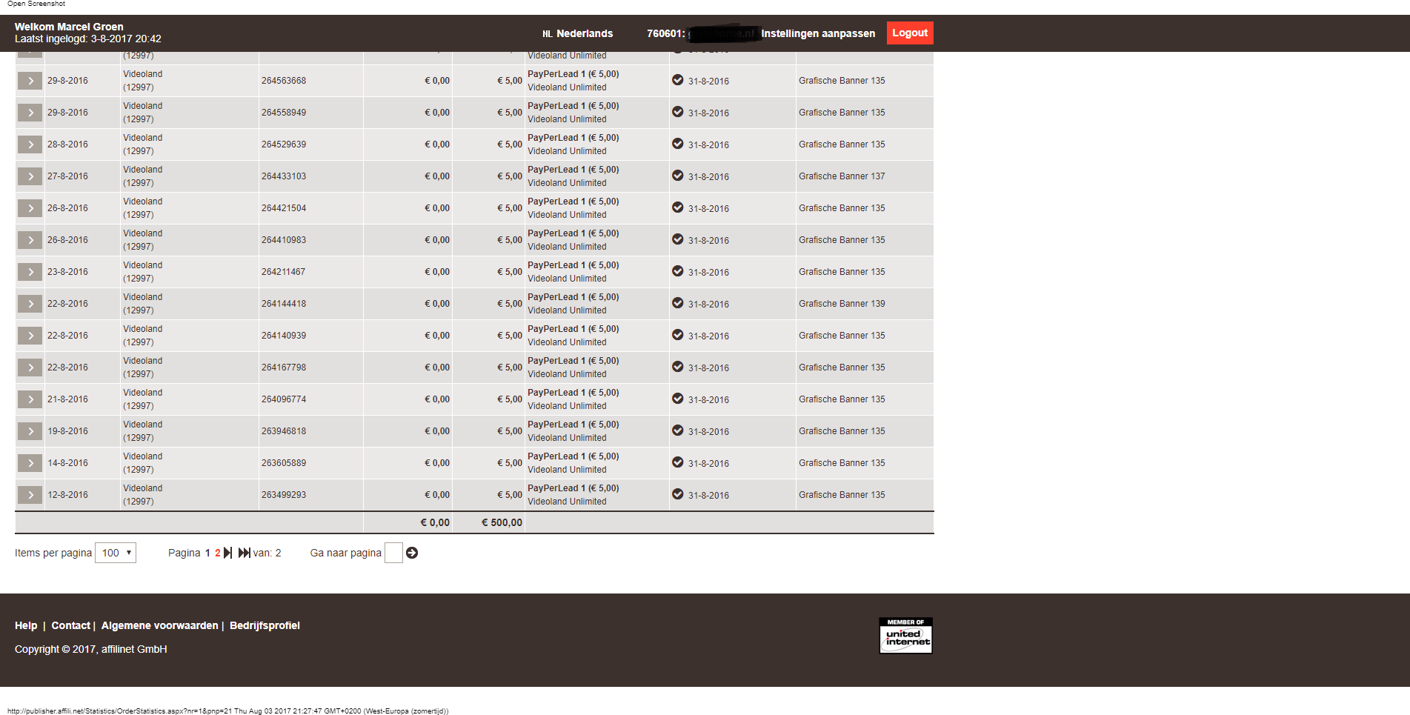Open the Help link in the footer
This screenshot has height=715, width=1410.
point(26,625)
